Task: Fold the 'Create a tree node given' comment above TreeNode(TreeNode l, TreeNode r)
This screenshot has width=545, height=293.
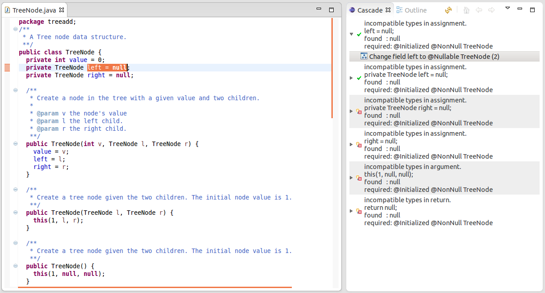Action: [x=15, y=190]
